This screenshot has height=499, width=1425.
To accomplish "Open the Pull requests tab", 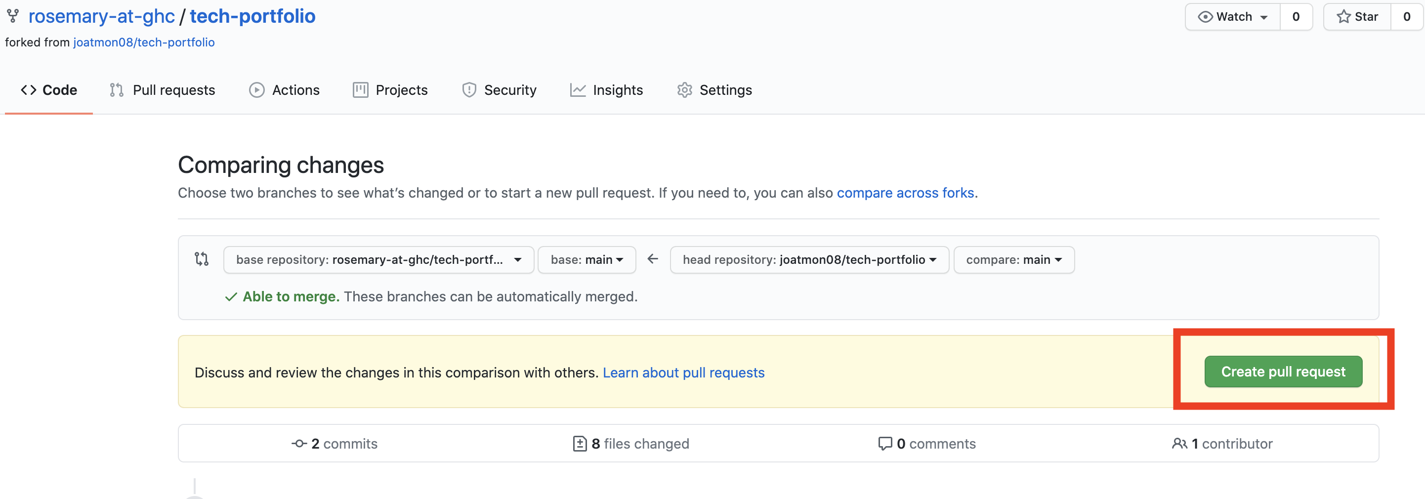I will pos(163,89).
